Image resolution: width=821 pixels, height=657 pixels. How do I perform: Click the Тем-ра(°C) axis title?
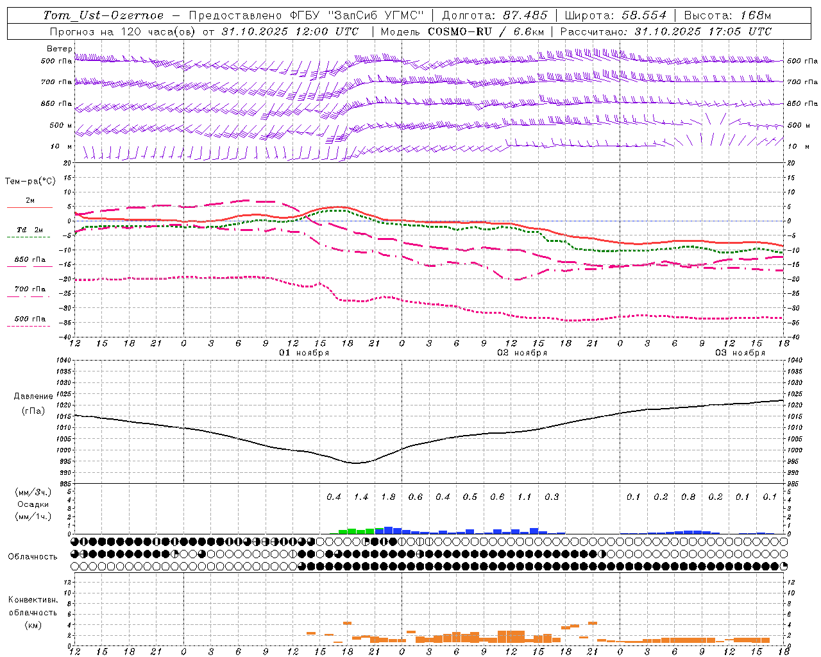[x=30, y=182]
